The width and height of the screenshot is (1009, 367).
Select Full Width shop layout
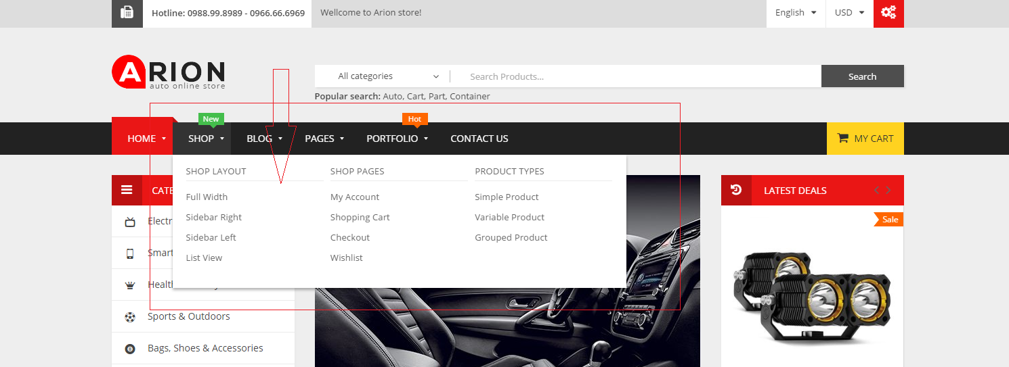pos(207,197)
